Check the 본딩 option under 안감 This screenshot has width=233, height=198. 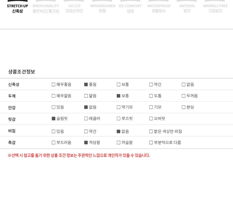[x=184, y=107]
